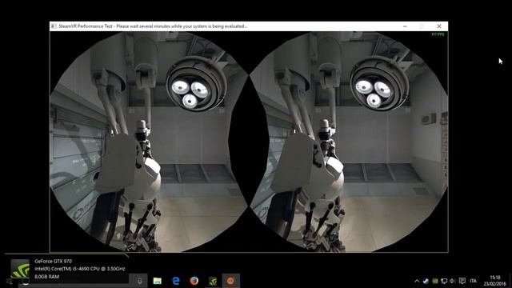Click the SteamVR Performance Test window icon

pyautogui.click(x=54, y=26)
